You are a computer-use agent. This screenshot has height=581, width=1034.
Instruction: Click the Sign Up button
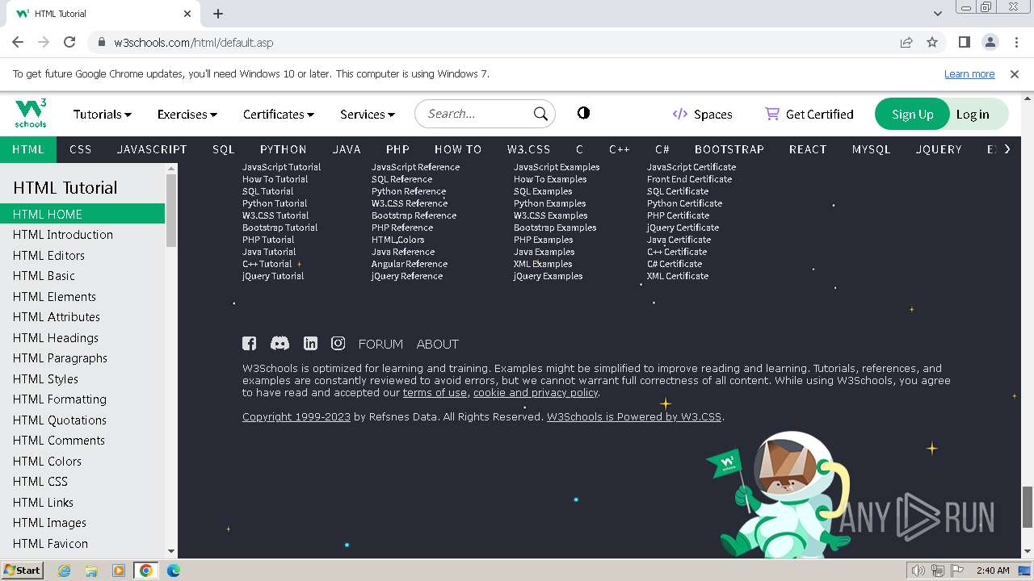coord(912,114)
